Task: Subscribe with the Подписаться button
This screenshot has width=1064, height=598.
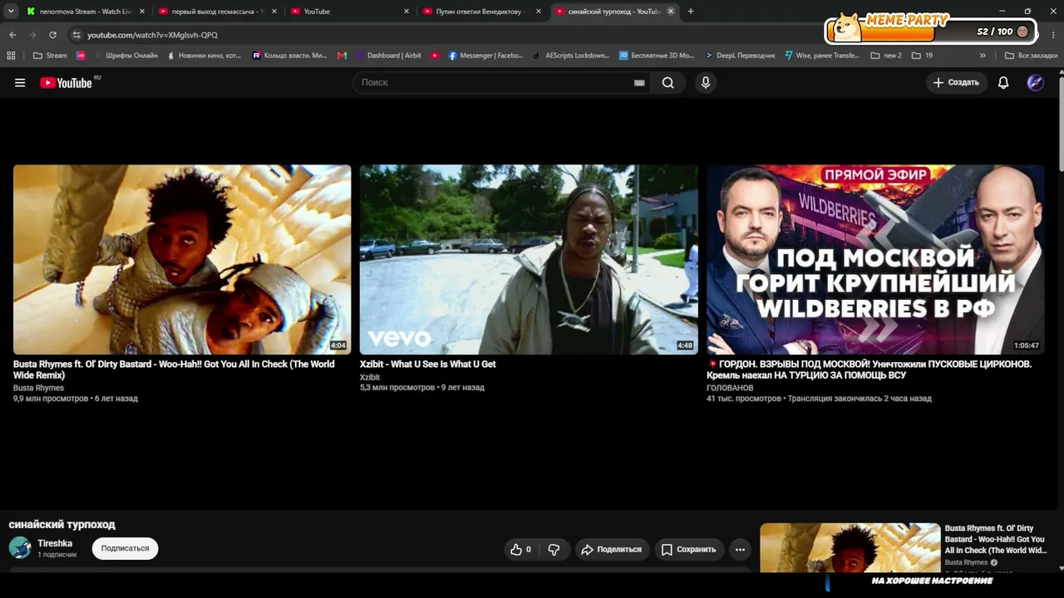Action: click(x=126, y=548)
